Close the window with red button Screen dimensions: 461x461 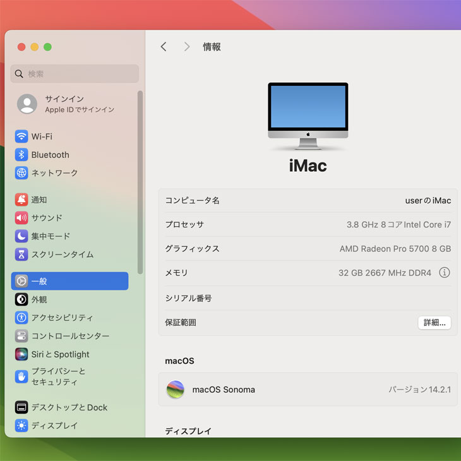coord(21,47)
